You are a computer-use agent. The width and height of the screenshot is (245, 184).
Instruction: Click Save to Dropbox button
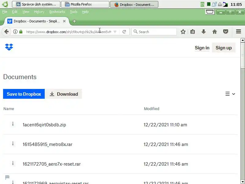24,94
